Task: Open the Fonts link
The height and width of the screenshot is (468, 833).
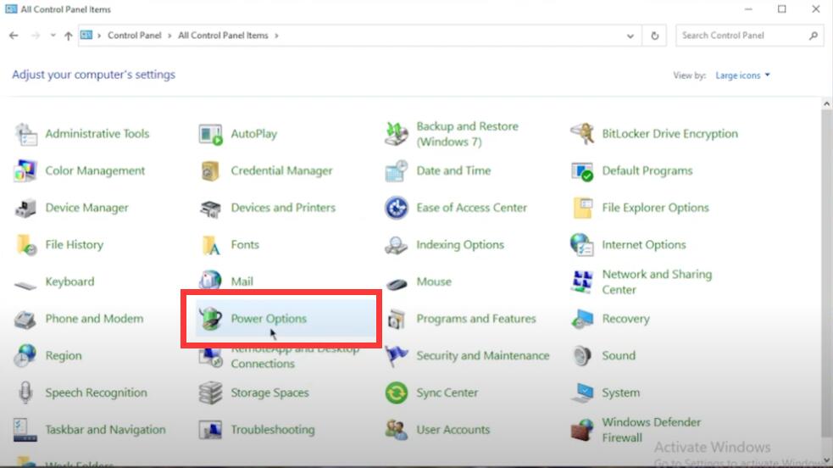Action: tap(245, 245)
